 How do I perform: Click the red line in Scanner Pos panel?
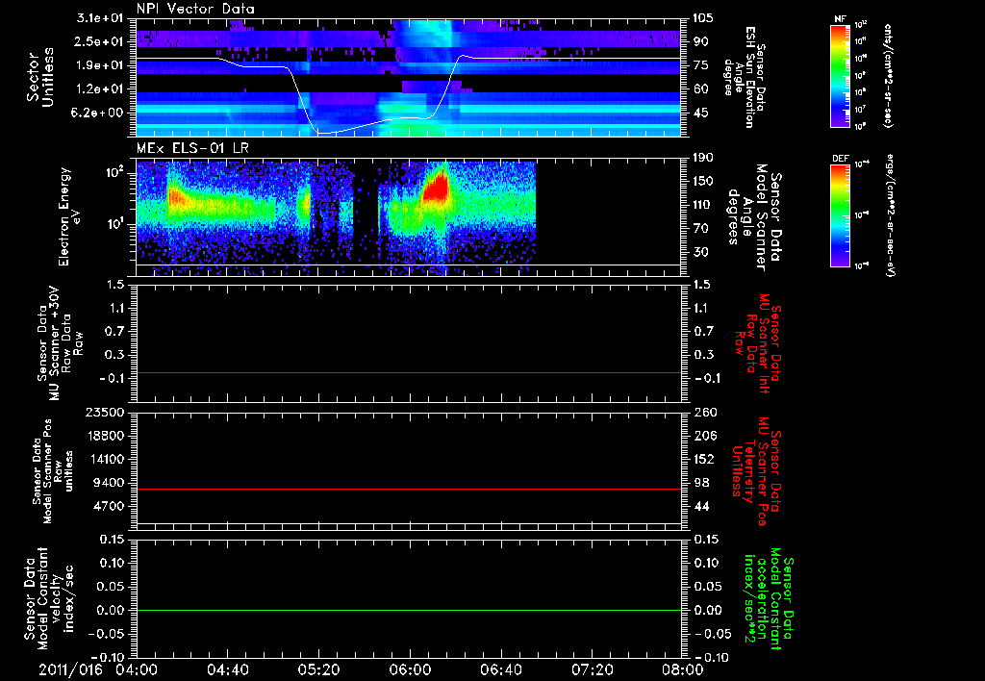pos(409,489)
